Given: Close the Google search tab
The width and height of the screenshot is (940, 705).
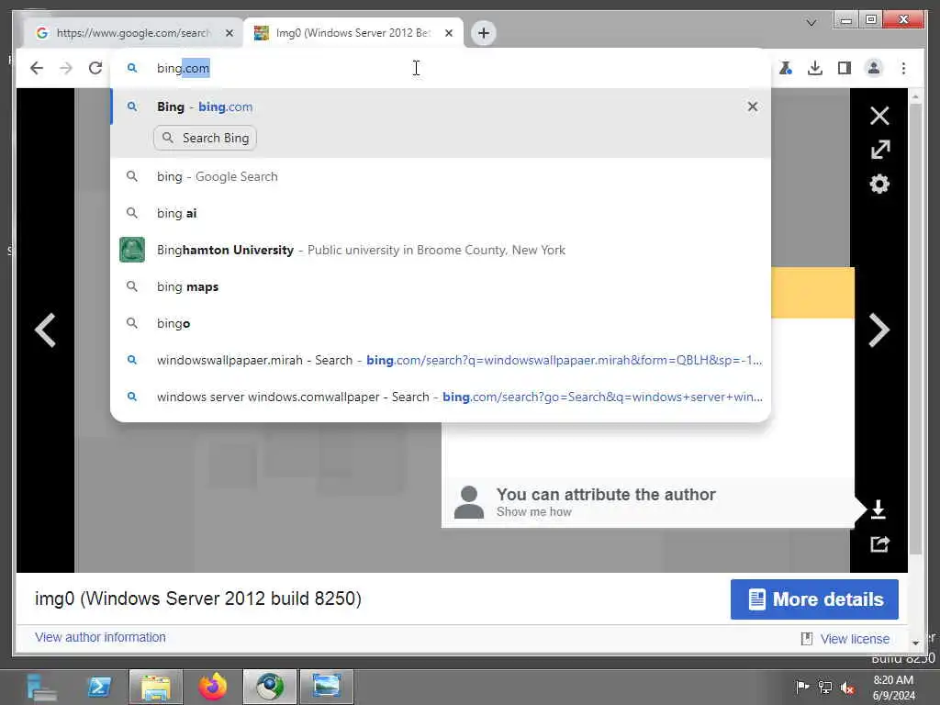Looking at the screenshot, I should coord(229,33).
